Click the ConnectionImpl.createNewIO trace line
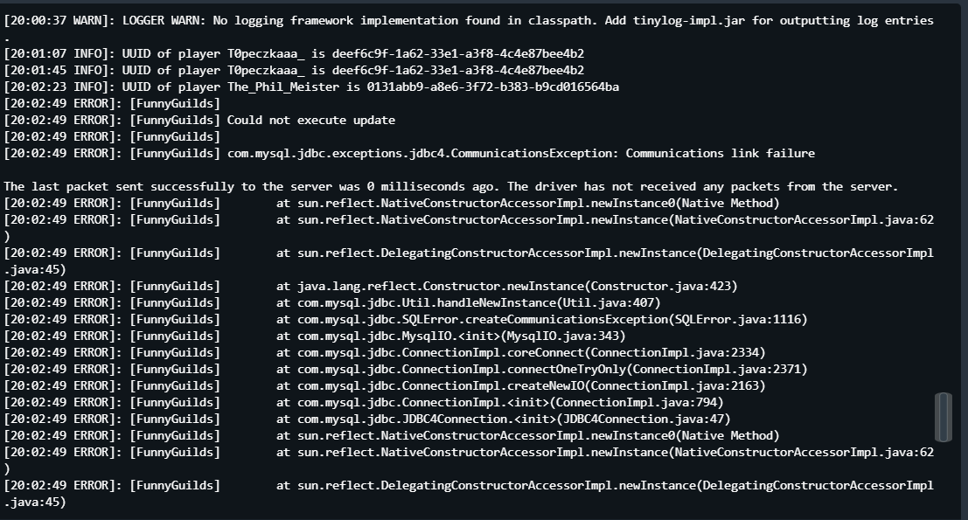Screen dimensions: 968x520 tap(520, 385)
